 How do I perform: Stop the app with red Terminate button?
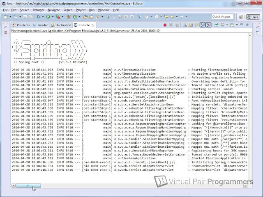[165, 25]
